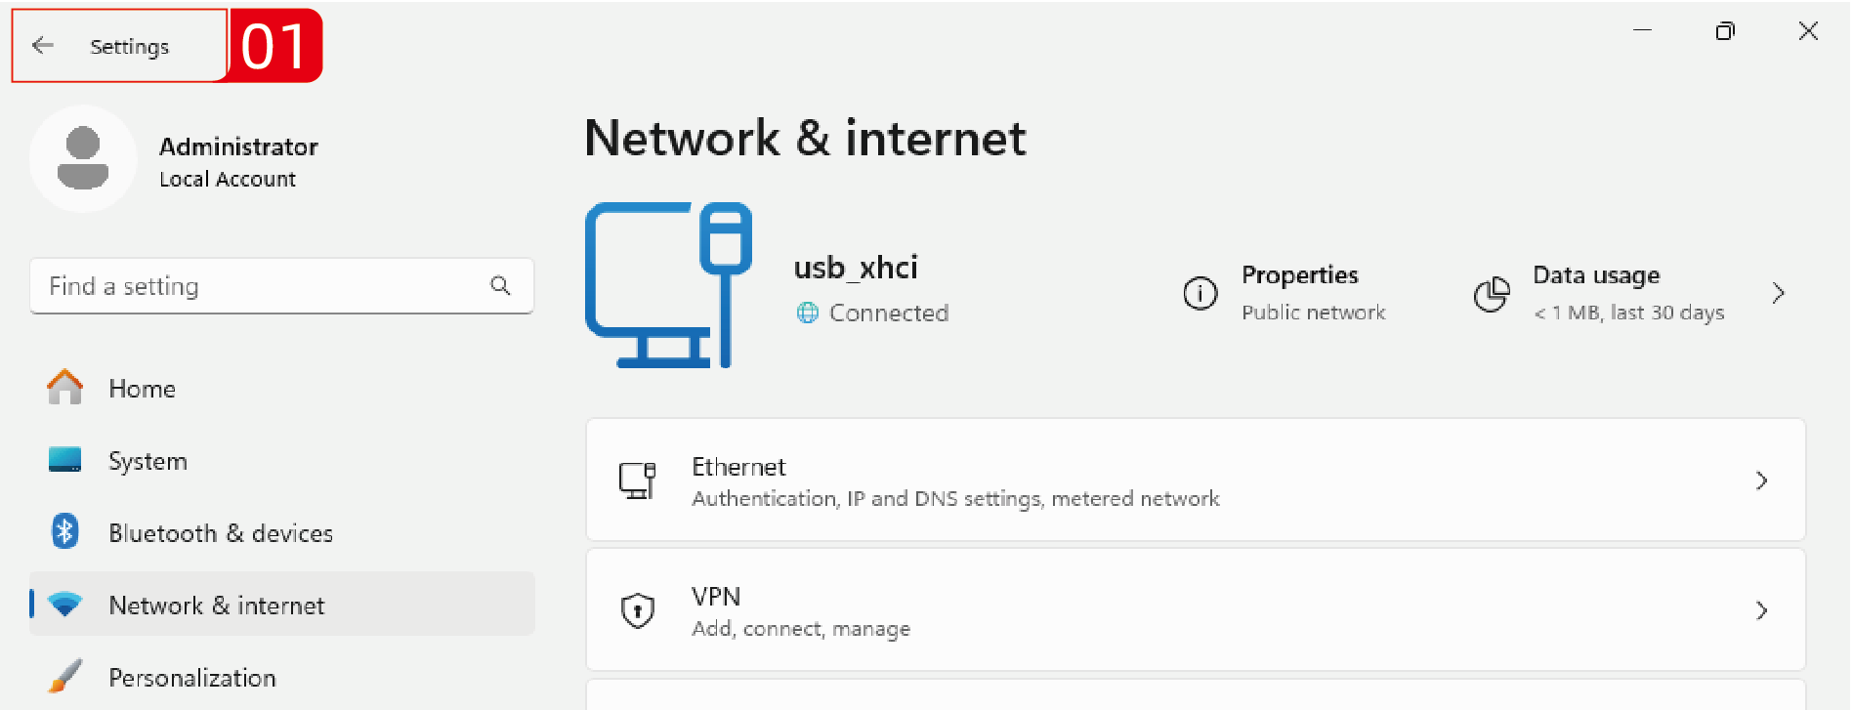Open the Data usage summary text
1853x711 pixels.
pyautogui.click(x=1627, y=293)
